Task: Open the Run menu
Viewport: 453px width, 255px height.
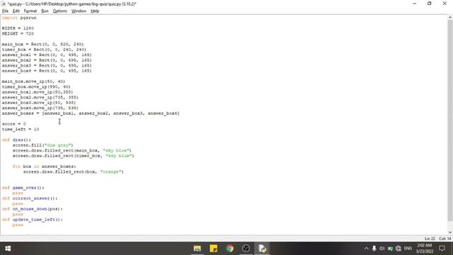Action: coord(45,11)
